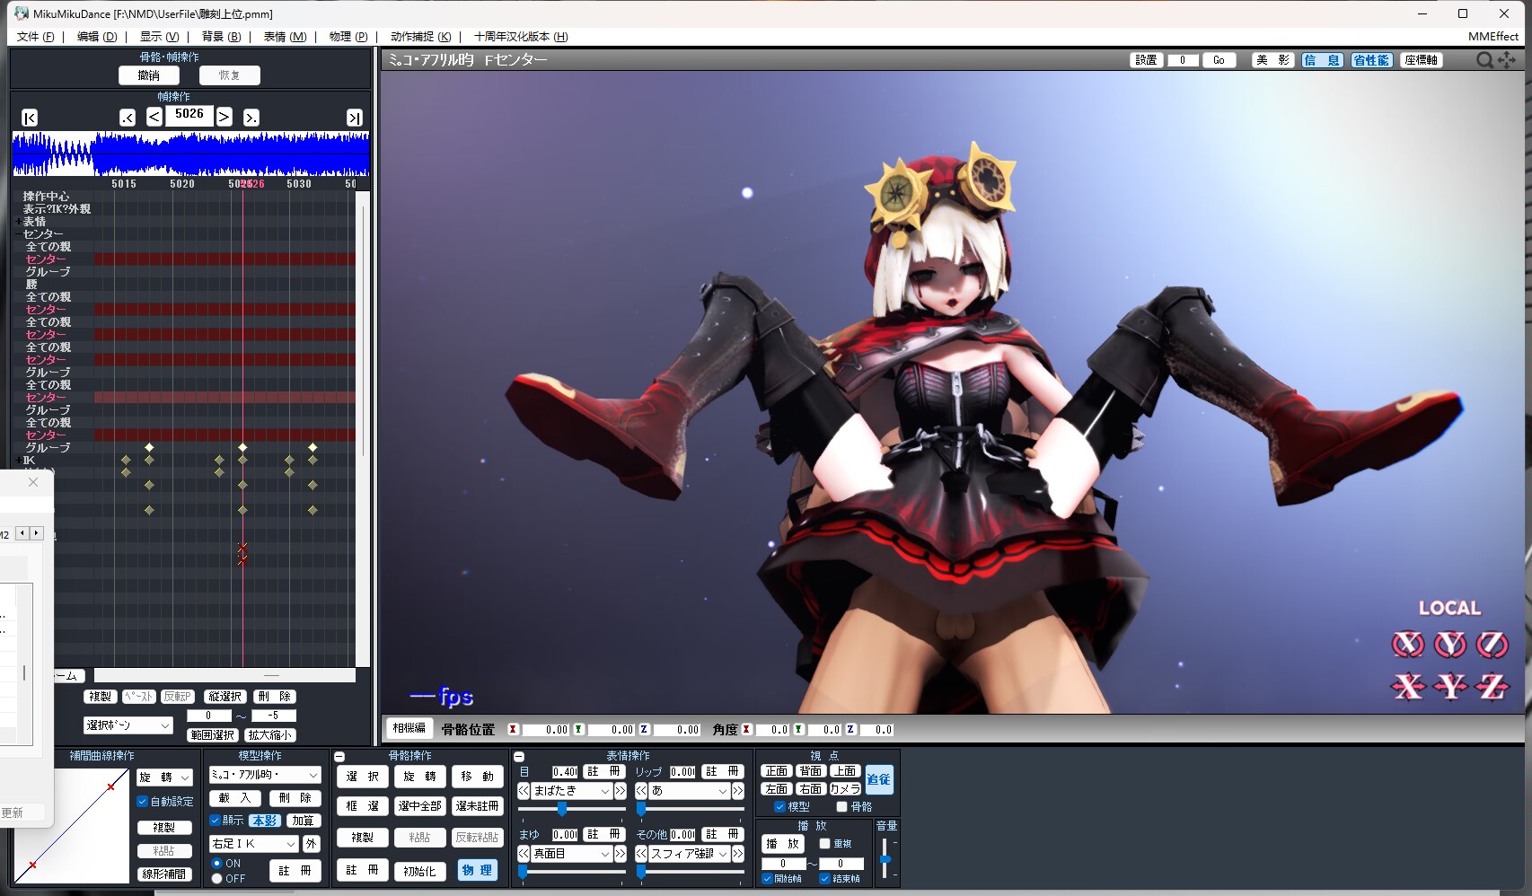Toggle the 顯示 model display checkbox
Image resolution: width=1532 pixels, height=896 pixels.
[x=216, y=821]
